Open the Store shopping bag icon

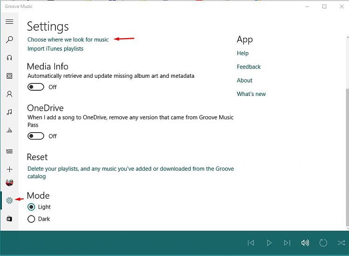(9, 219)
